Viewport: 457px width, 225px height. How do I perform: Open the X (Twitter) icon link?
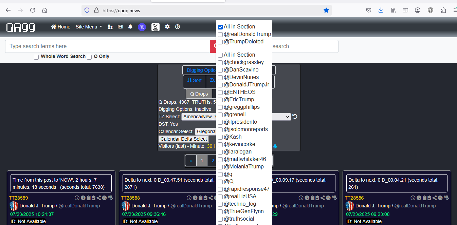pos(155,27)
